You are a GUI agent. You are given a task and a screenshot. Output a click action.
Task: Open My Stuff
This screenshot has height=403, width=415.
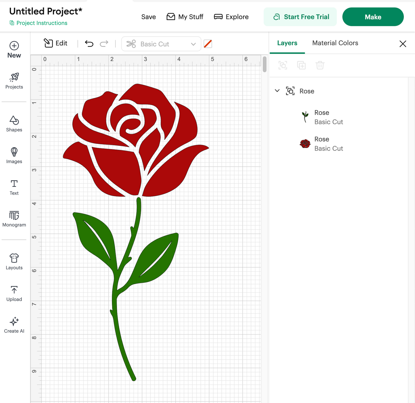[x=185, y=17]
